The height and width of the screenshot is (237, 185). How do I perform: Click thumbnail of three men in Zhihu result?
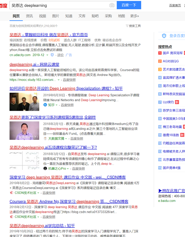point(24,102)
